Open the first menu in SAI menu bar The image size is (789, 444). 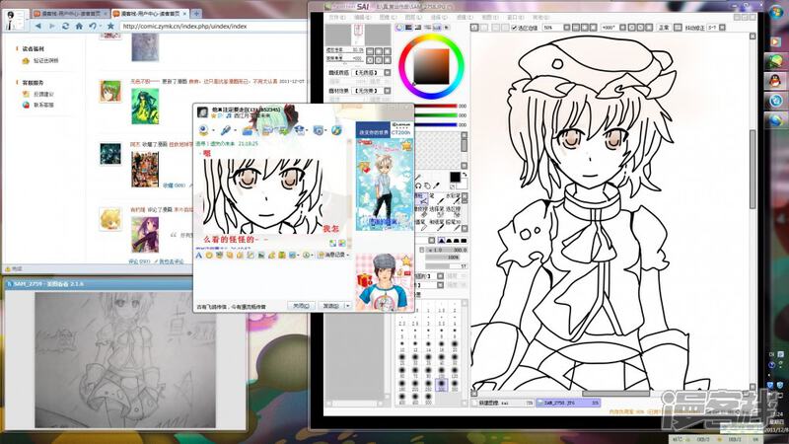coord(338,17)
